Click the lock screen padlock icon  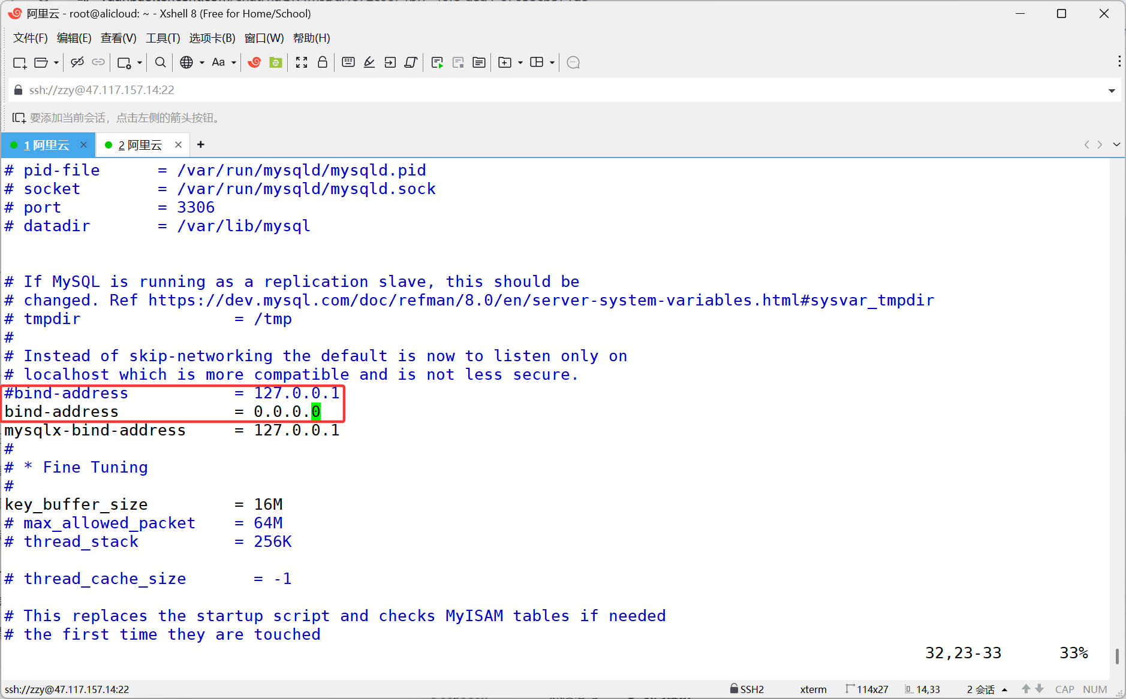coord(323,62)
